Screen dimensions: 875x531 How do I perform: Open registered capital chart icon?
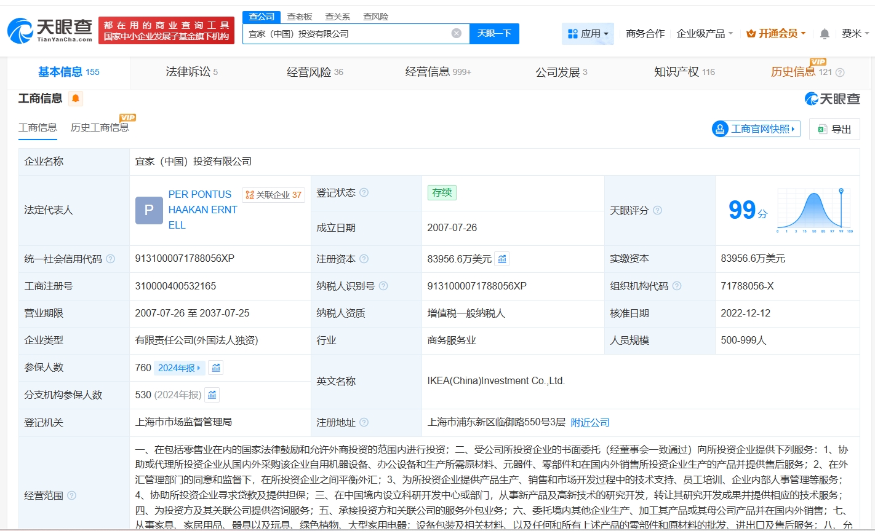pyautogui.click(x=502, y=259)
